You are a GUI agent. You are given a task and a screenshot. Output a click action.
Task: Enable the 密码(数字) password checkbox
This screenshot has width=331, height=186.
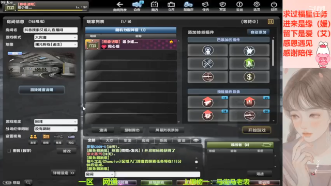tap(9, 151)
